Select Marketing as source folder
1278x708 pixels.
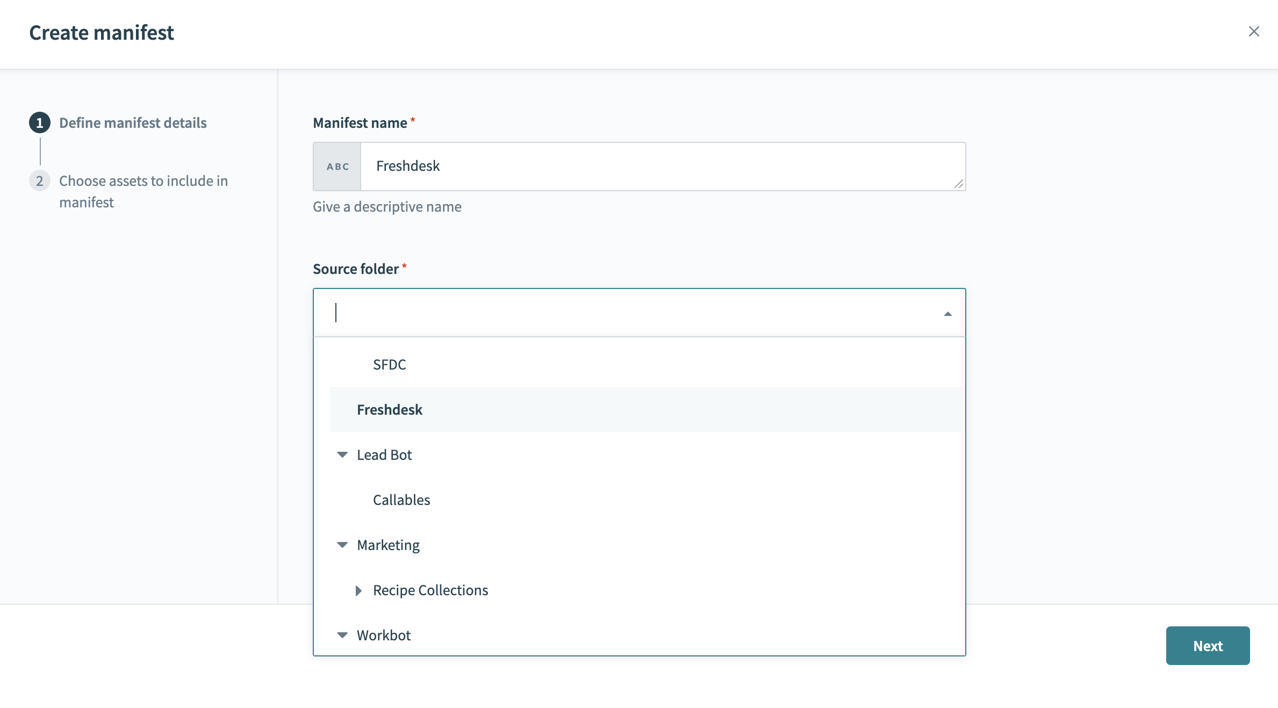pos(388,545)
